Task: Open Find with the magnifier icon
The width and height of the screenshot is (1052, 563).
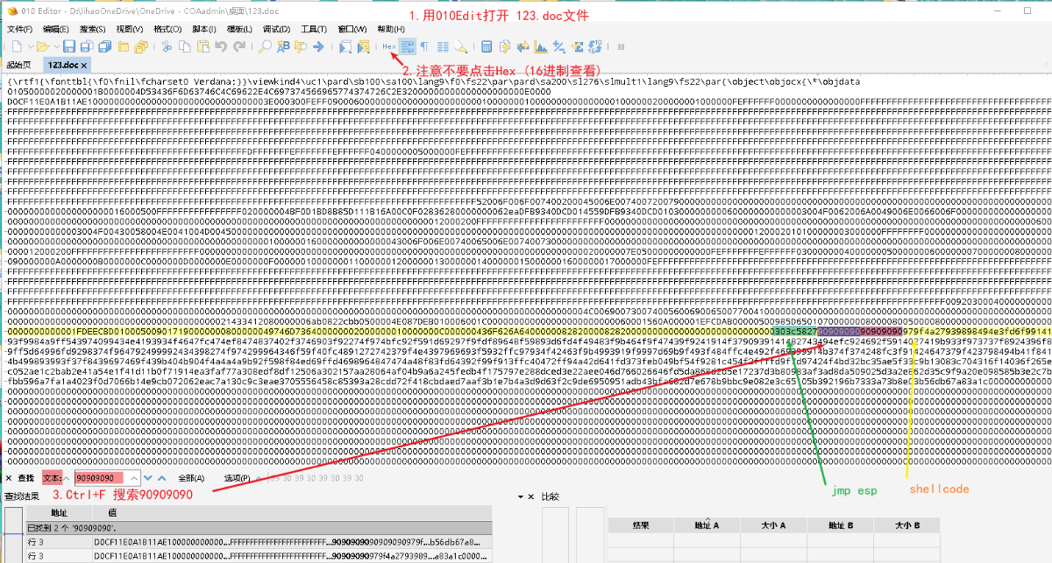Action: coord(265,46)
